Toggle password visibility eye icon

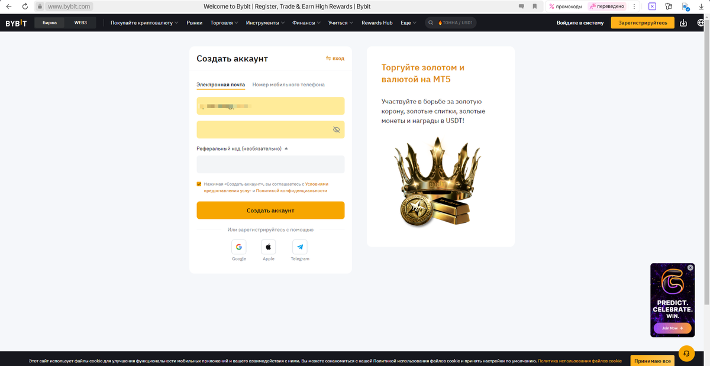336,129
